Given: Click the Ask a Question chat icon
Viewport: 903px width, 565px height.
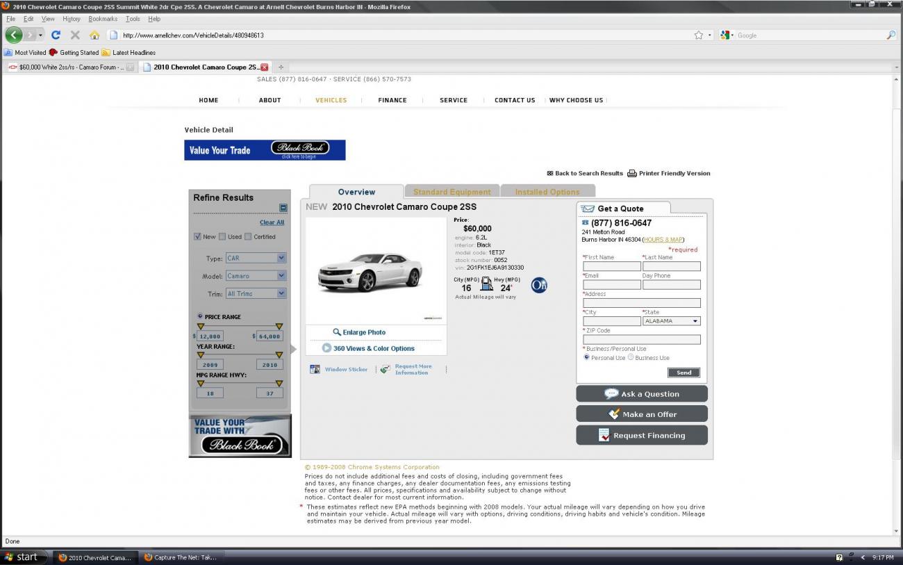Looking at the screenshot, I should (x=611, y=393).
